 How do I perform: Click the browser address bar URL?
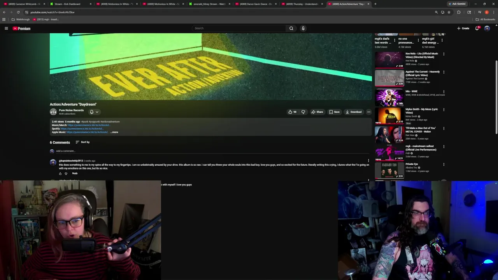coord(53,12)
